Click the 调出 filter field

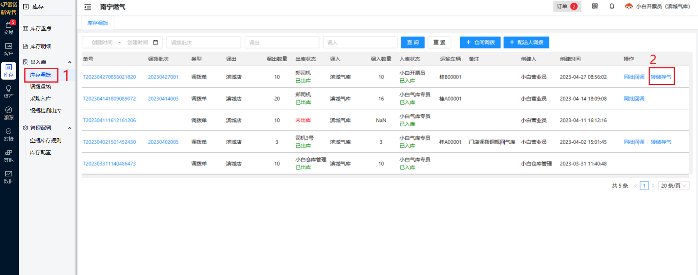(282, 43)
